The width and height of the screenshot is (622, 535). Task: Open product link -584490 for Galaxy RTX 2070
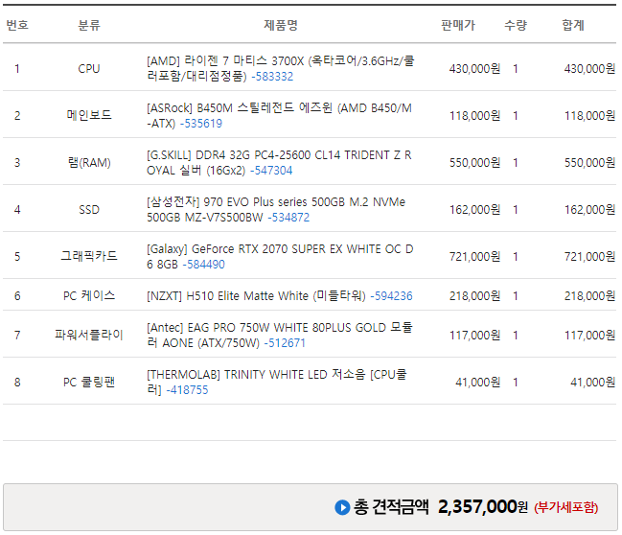(204, 264)
